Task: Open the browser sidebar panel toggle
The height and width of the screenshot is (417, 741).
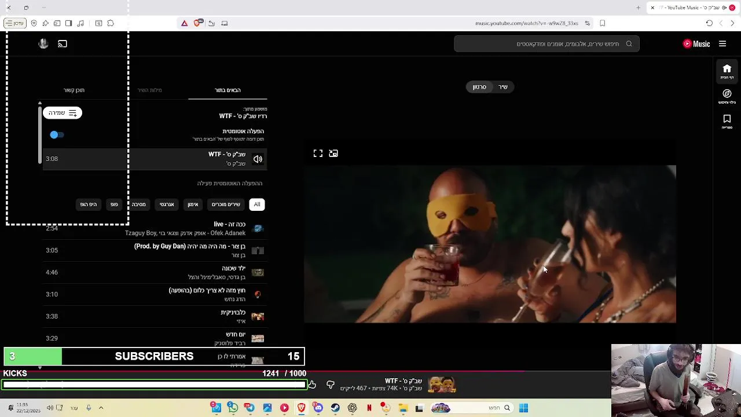Action: coord(68,23)
